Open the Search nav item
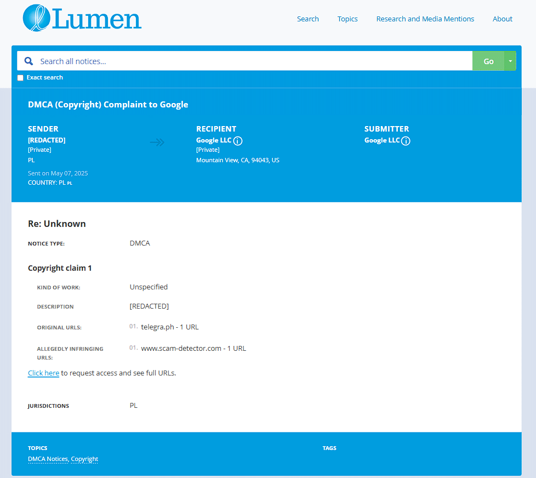This screenshot has width=536, height=478. pyautogui.click(x=307, y=19)
